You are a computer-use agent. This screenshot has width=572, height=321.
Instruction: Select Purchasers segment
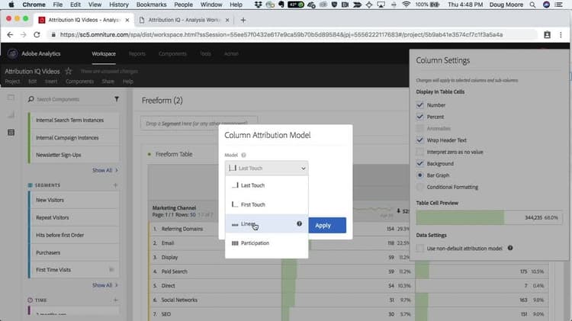pyautogui.click(x=74, y=252)
